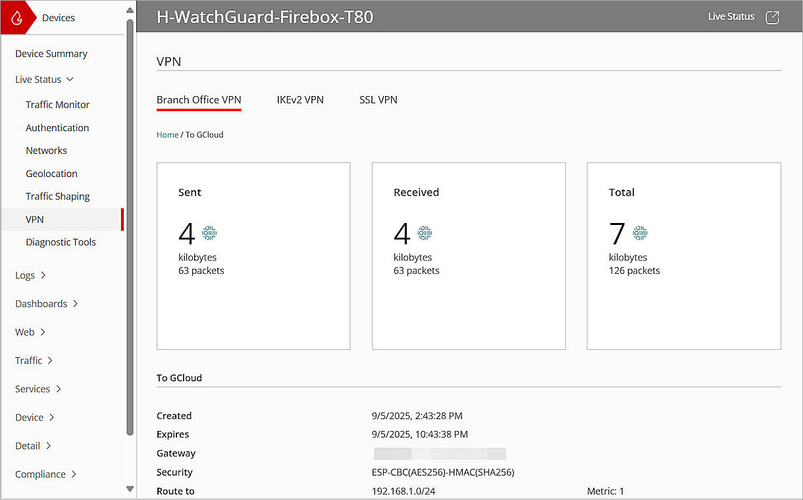Screen dimensions: 803x500
Task: Click the data icon in Total card
Action: pos(640,233)
